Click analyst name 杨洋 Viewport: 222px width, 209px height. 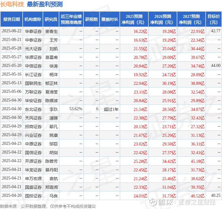pos(54,75)
